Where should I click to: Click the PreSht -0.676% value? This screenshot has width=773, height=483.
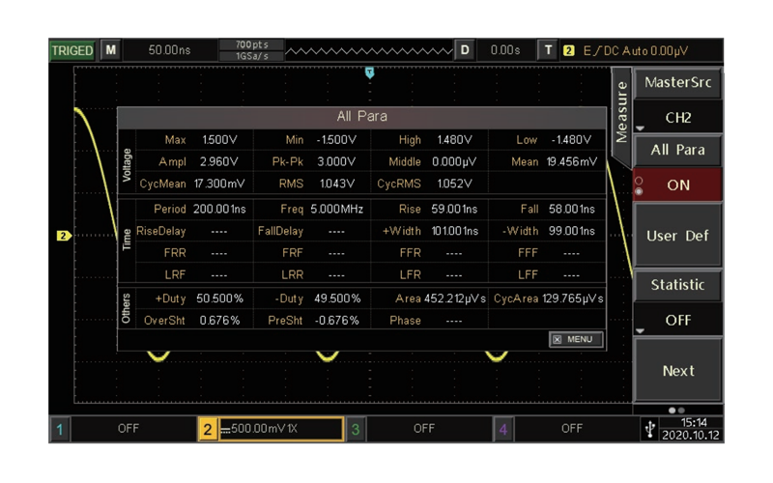337,321
